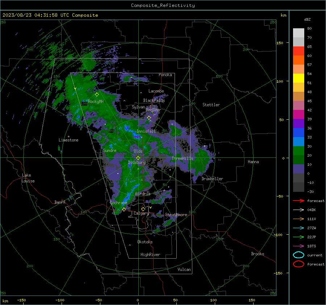Click the Vulcan city label
The height and width of the screenshot is (305, 326).
[x=184, y=269]
